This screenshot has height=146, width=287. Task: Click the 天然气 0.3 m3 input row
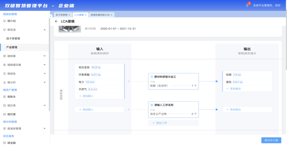point(99,89)
